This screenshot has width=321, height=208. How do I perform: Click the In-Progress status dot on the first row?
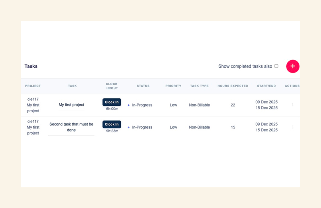128,105
